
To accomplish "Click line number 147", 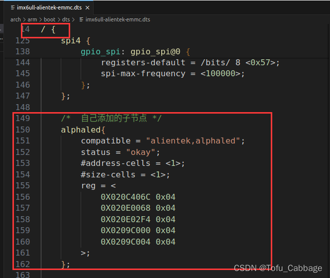I will pyautogui.click(x=23, y=96).
